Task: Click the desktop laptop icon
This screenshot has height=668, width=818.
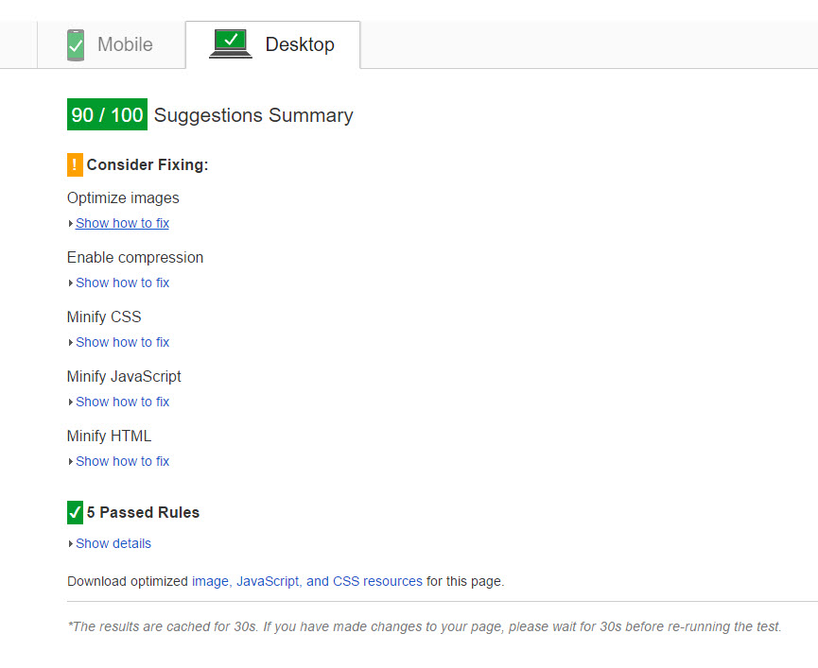Action: [230, 44]
